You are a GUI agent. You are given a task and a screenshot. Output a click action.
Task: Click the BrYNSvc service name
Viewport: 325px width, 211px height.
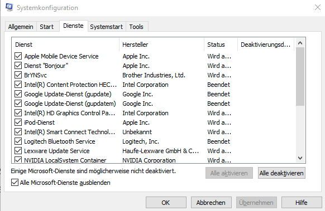tap(35, 75)
